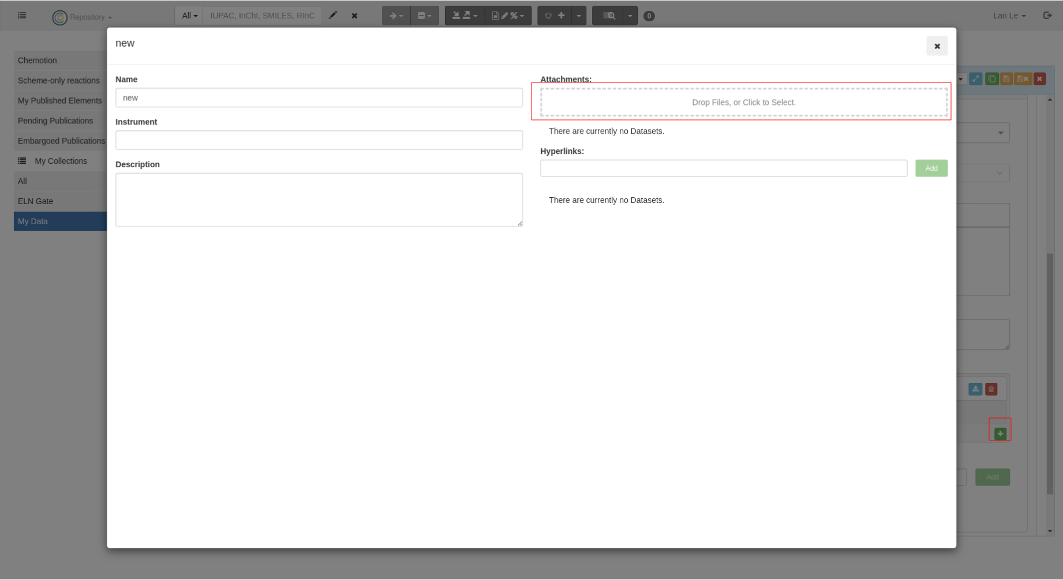Select the My Data collection
The image size is (1063, 580).
coord(33,221)
